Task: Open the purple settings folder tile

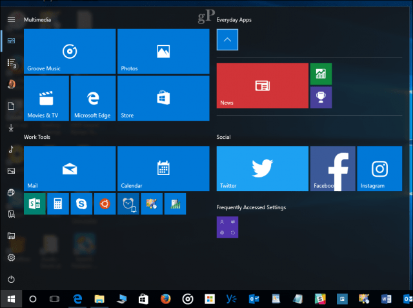Action: coord(227,227)
